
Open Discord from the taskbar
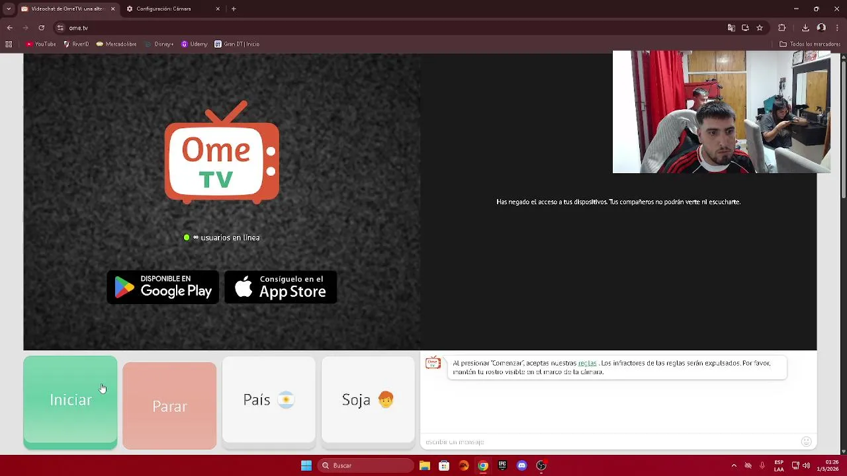(522, 465)
